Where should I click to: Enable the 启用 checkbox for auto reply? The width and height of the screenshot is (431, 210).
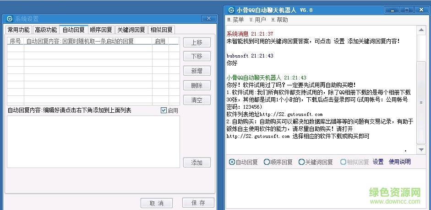[164, 110]
